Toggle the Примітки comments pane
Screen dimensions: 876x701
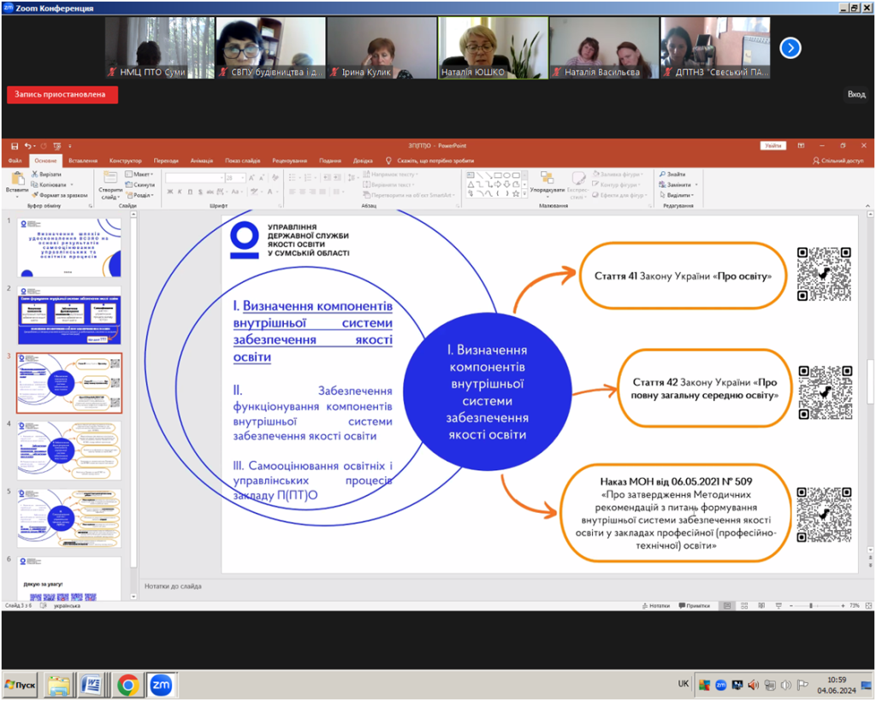point(695,605)
